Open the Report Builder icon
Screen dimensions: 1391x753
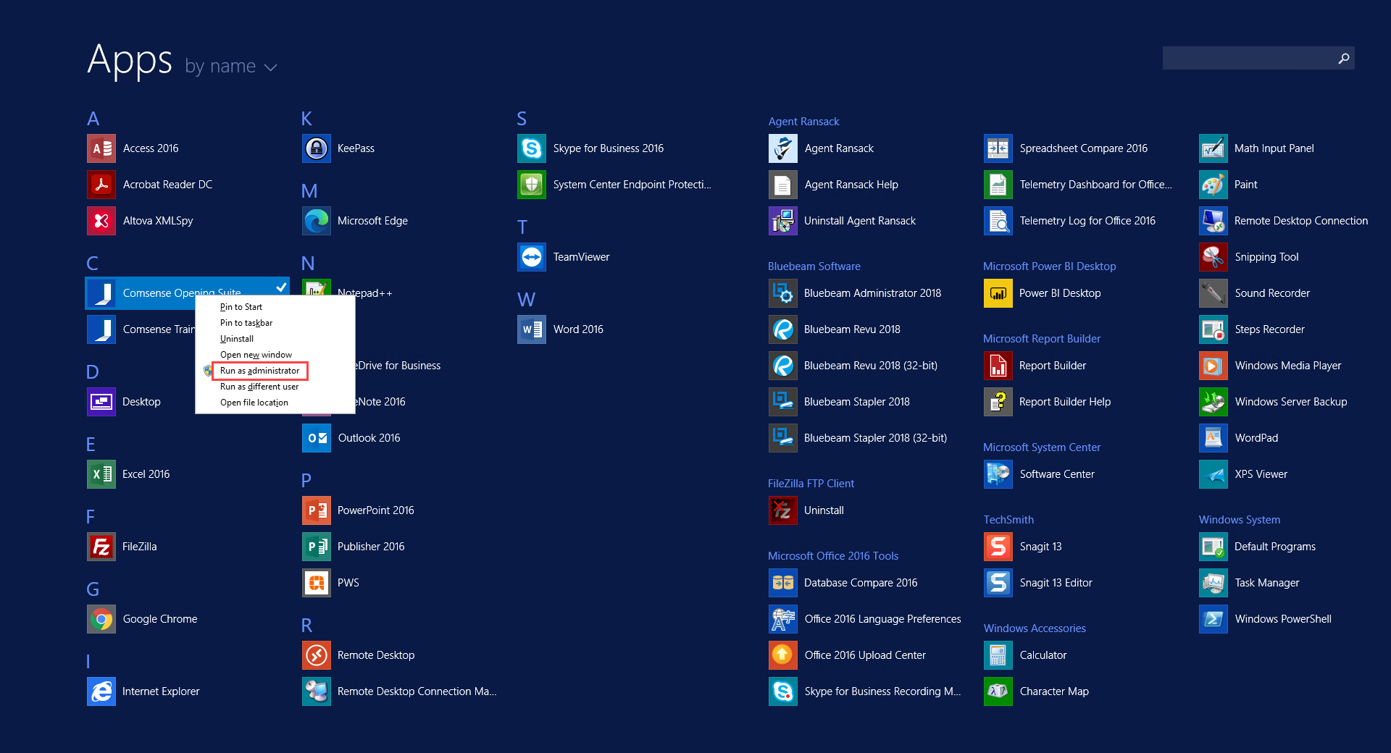(998, 366)
